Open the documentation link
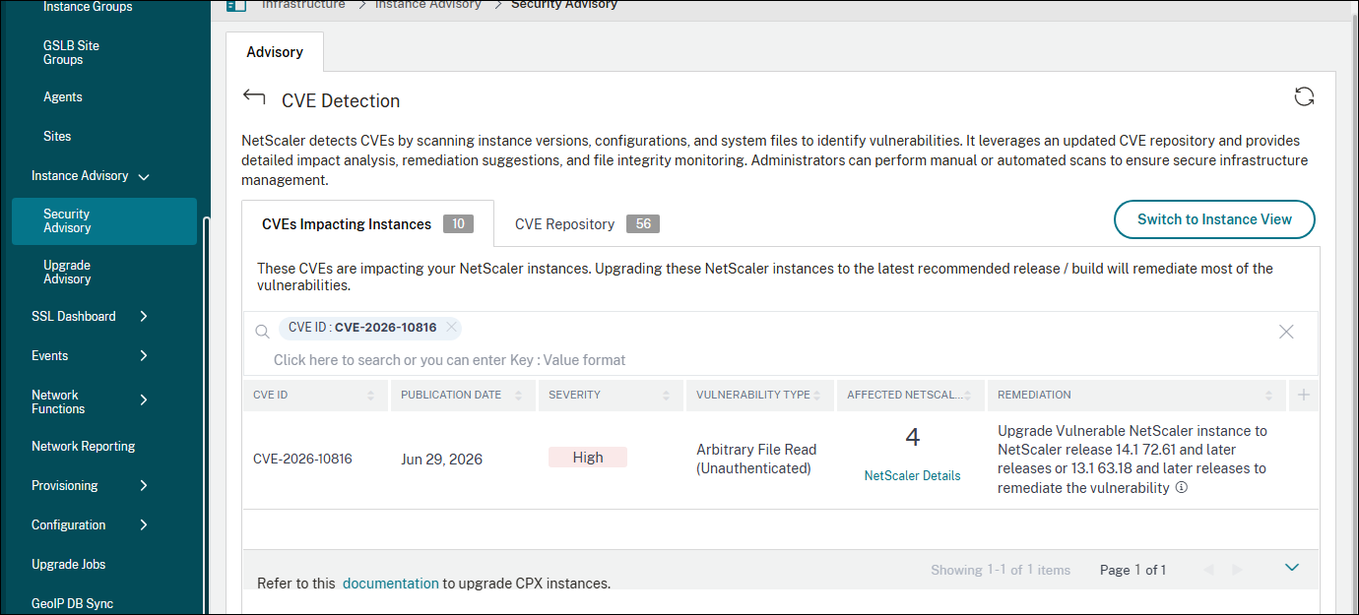 coord(391,583)
